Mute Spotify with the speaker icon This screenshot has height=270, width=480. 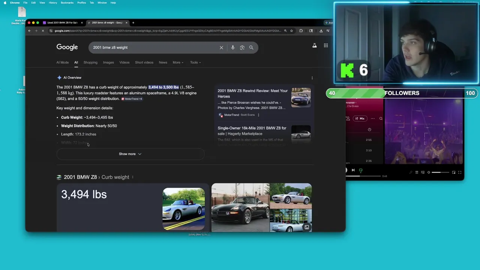429,172
